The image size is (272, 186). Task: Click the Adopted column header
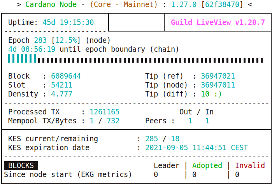(207, 166)
